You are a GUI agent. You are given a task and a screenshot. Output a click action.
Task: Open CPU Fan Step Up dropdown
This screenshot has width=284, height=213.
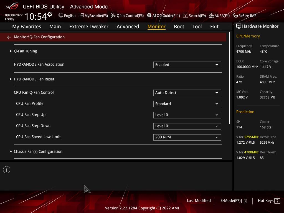[x=187, y=115]
